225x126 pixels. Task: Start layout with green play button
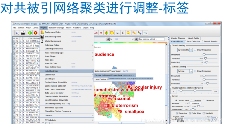pyautogui.click(x=30, y=33)
